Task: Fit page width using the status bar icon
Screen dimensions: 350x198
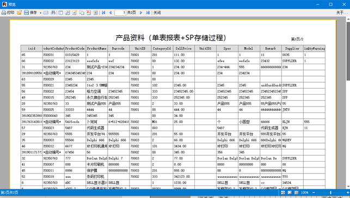Action: click(283, 193)
